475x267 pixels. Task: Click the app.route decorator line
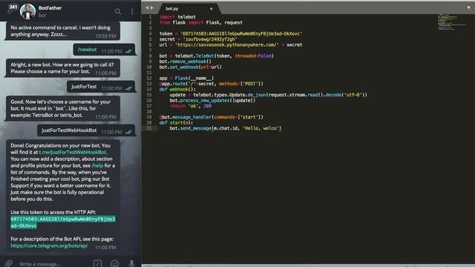(x=212, y=84)
